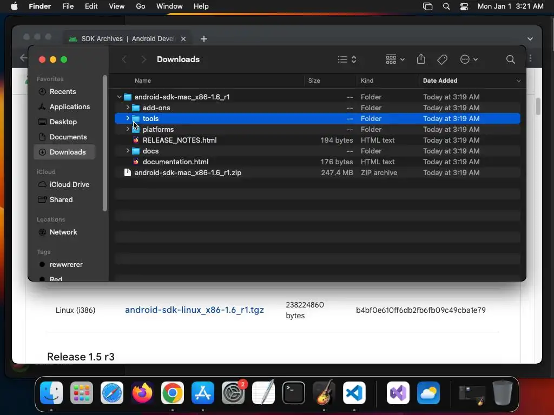Open TextEdit from the Dock
Image resolution: width=554 pixels, height=415 pixels.
pos(263,393)
